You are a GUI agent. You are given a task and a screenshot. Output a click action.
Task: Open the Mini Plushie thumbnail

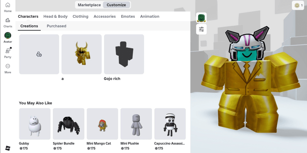click(x=136, y=124)
